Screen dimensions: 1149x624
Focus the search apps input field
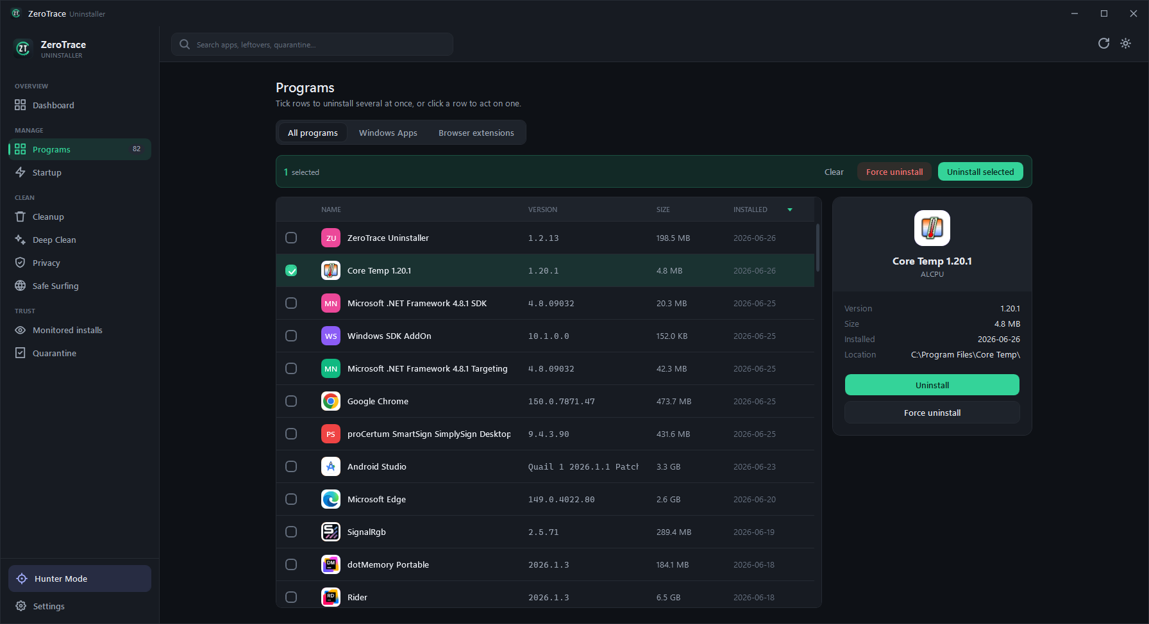pyautogui.click(x=312, y=44)
